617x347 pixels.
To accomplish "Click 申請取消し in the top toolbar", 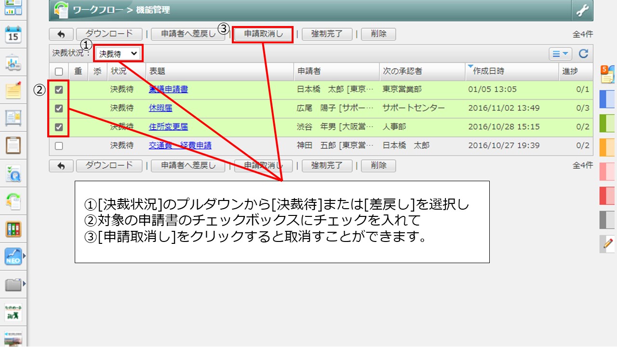I will pos(263,34).
